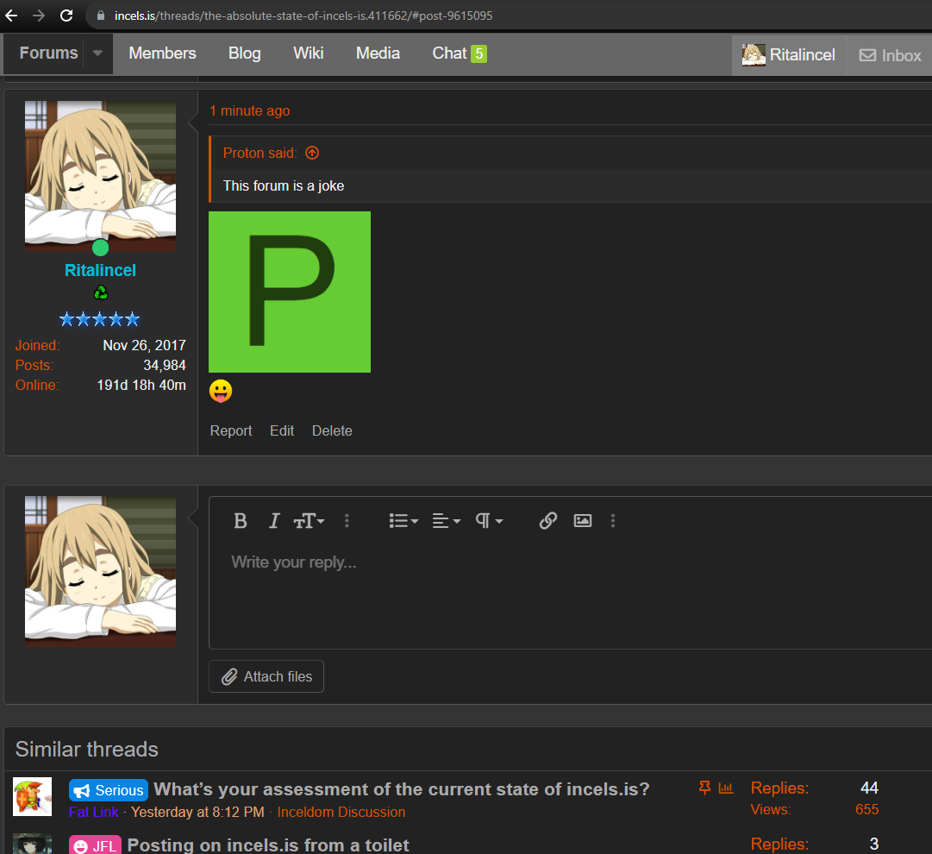This screenshot has height=854, width=932.
Task: Click the quoted text 'This forum is a joke'
Action: pos(284,185)
